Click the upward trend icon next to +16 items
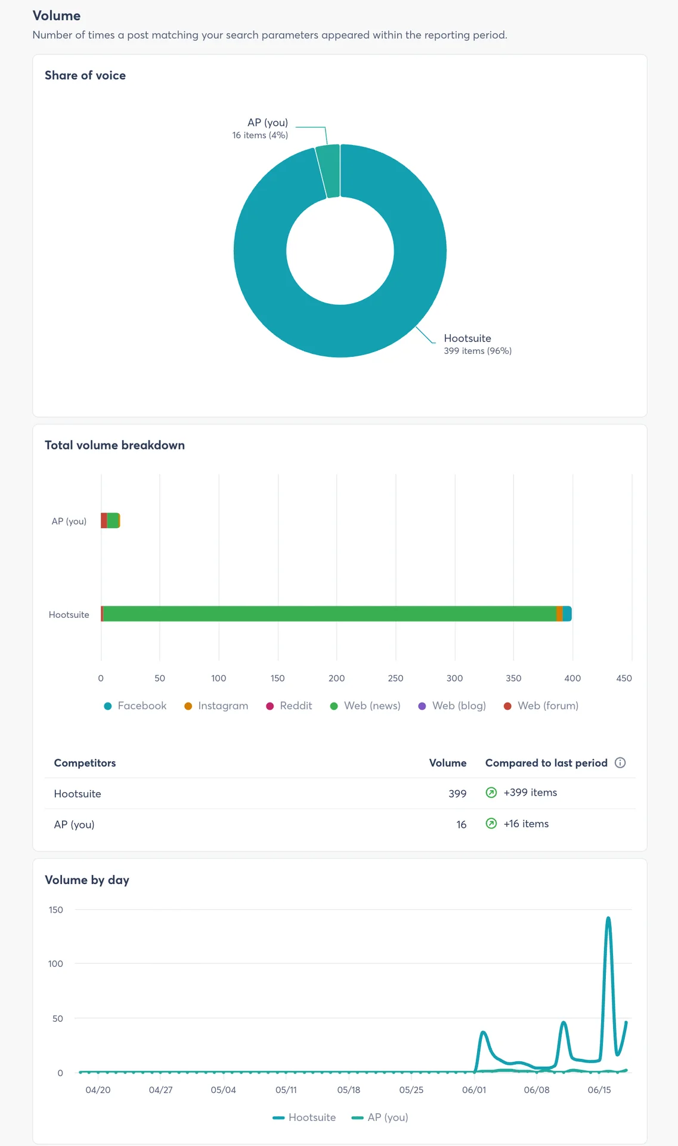This screenshot has height=1146, width=678. coord(491,824)
